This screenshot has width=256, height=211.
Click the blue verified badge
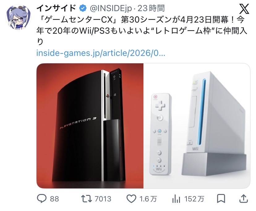[x=83, y=8]
